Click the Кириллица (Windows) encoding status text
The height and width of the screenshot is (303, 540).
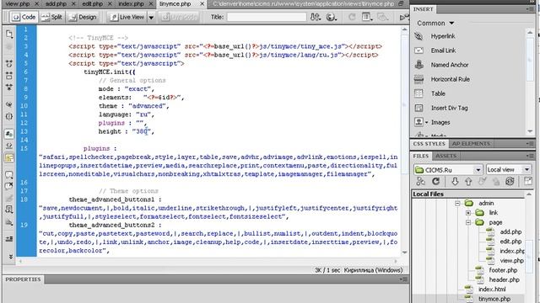click(373, 270)
